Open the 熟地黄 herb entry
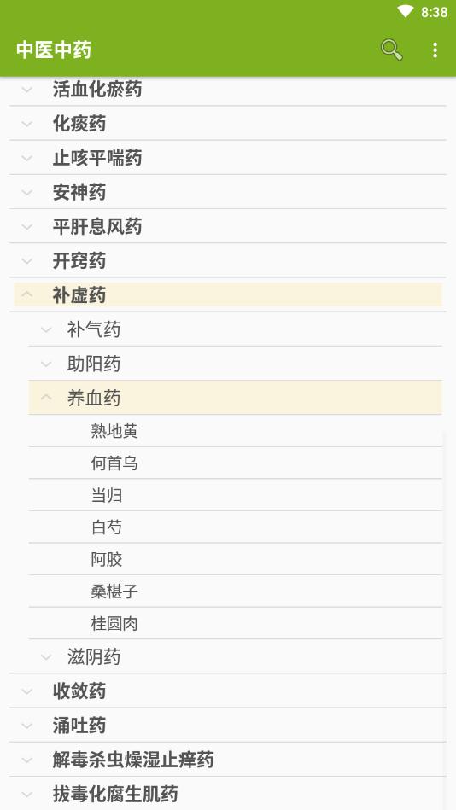Screen dimensions: 456x810 point(235,431)
